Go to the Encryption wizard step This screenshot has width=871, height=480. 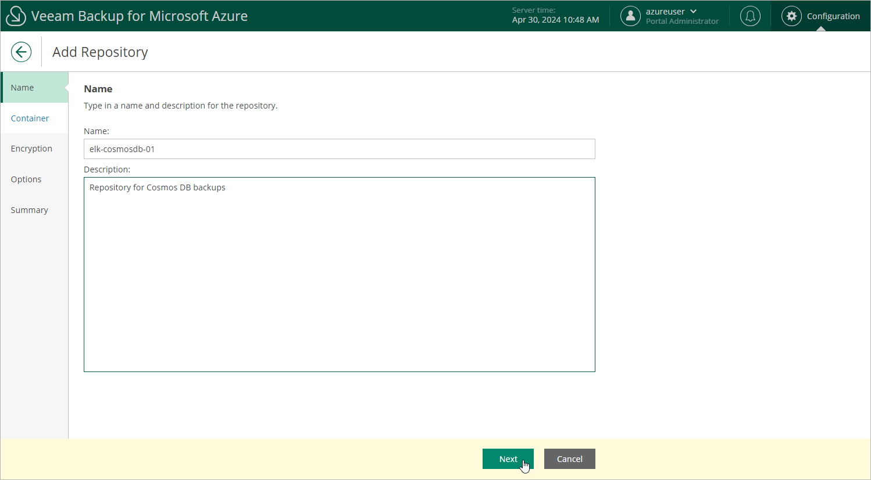pyautogui.click(x=34, y=149)
